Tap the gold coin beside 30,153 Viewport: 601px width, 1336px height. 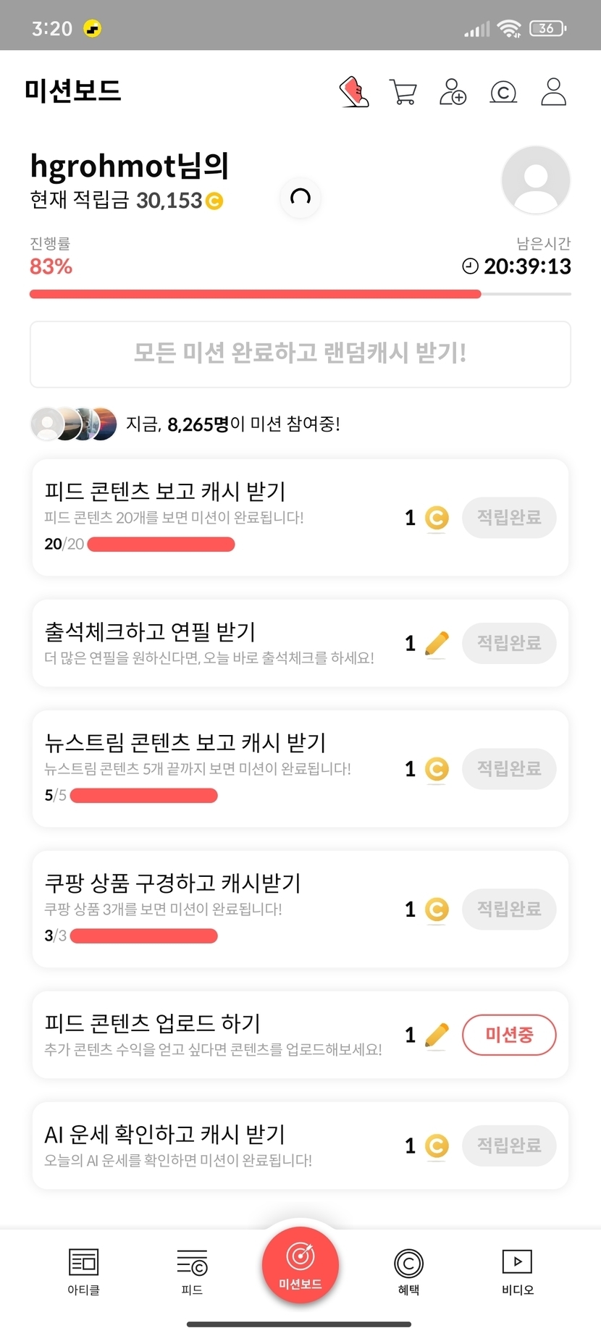[x=214, y=201]
